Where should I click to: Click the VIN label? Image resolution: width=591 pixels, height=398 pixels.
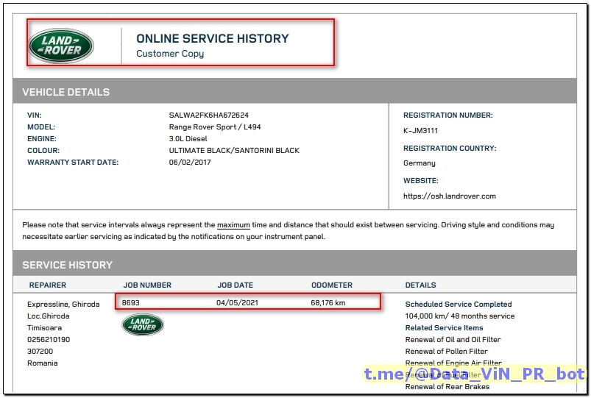pyautogui.click(x=35, y=115)
